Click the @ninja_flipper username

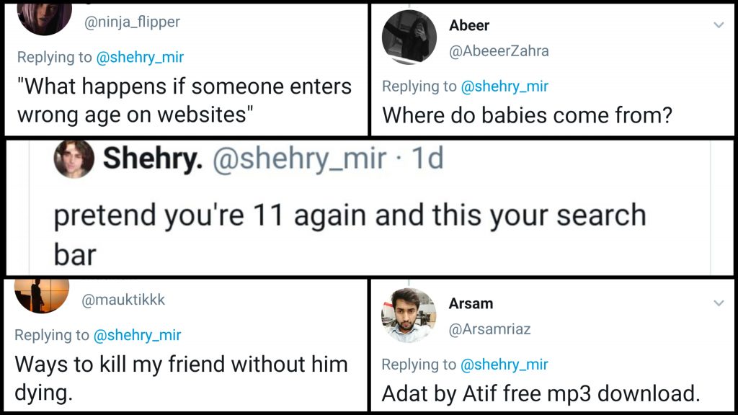coord(132,22)
